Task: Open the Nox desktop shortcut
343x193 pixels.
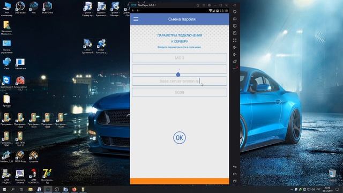Action: click(34, 8)
